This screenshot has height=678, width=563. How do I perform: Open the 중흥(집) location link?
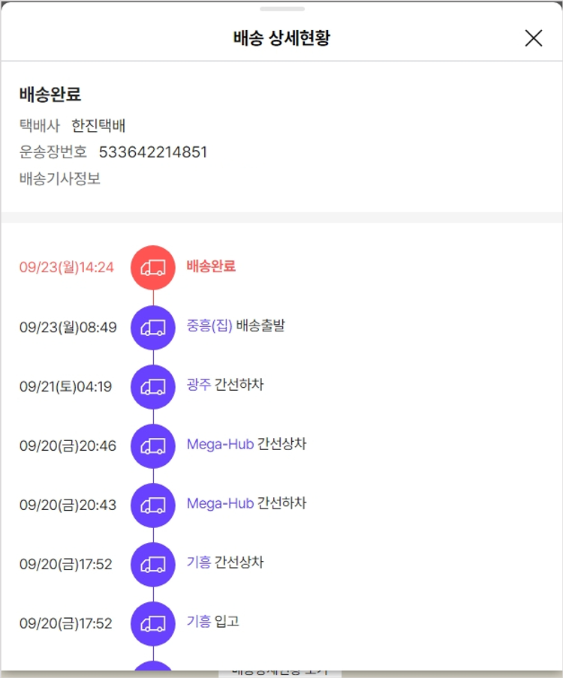pos(209,325)
